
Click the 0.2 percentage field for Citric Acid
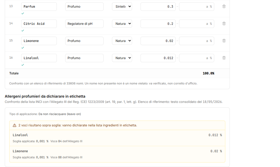pos(158,24)
